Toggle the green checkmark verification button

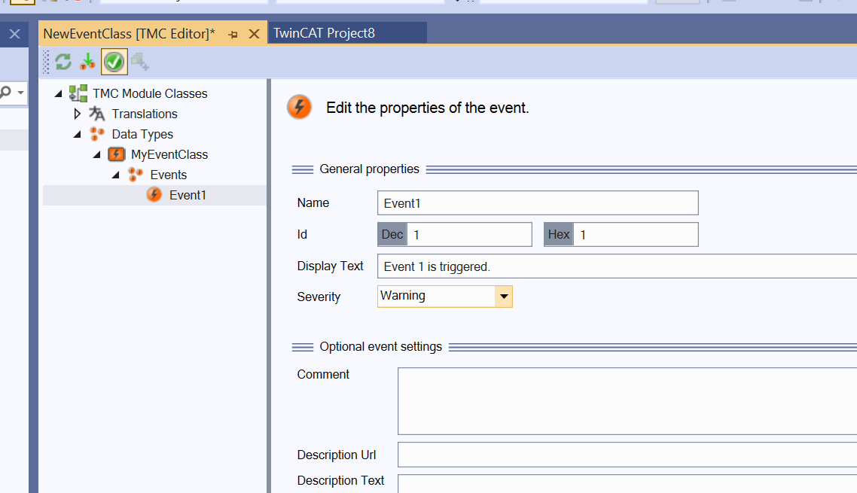point(114,62)
